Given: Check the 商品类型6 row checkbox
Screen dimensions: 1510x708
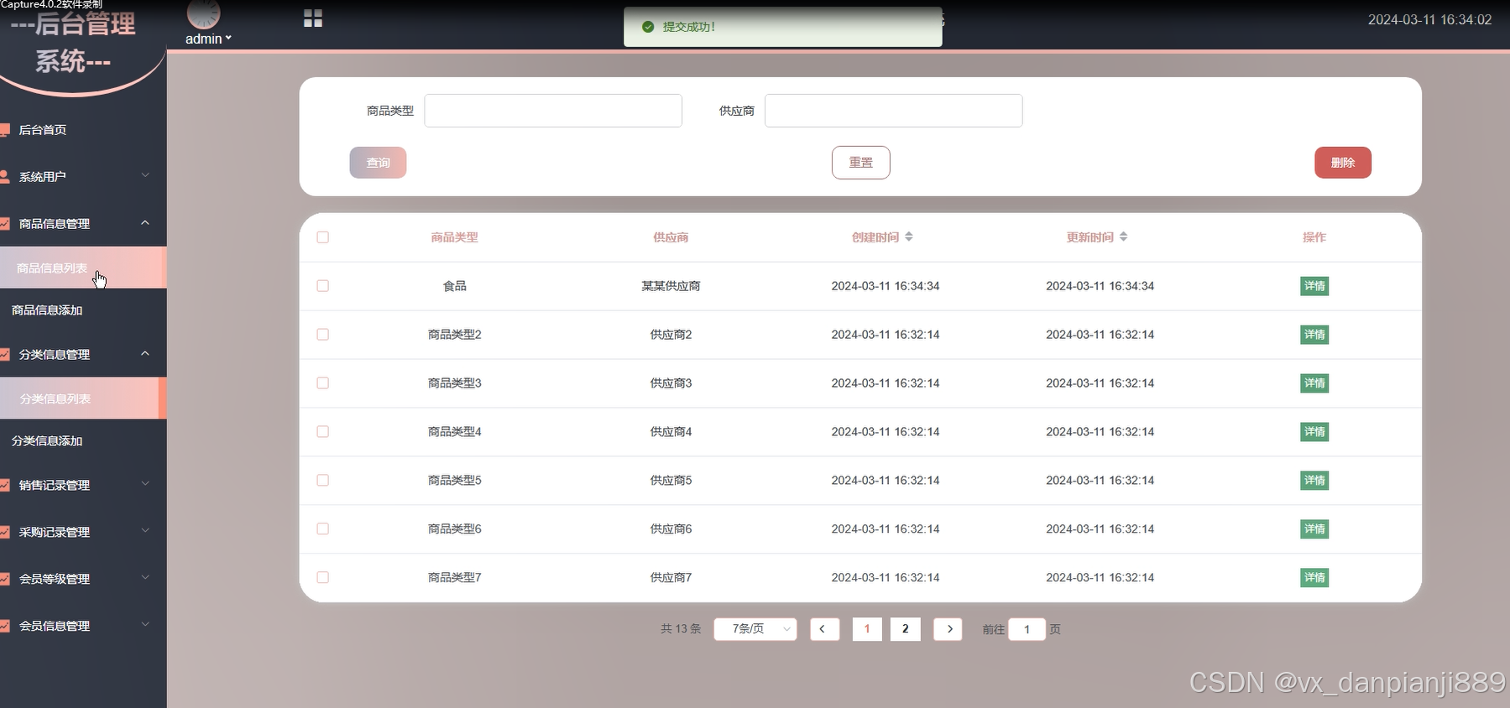Looking at the screenshot, I should point(322,529).
